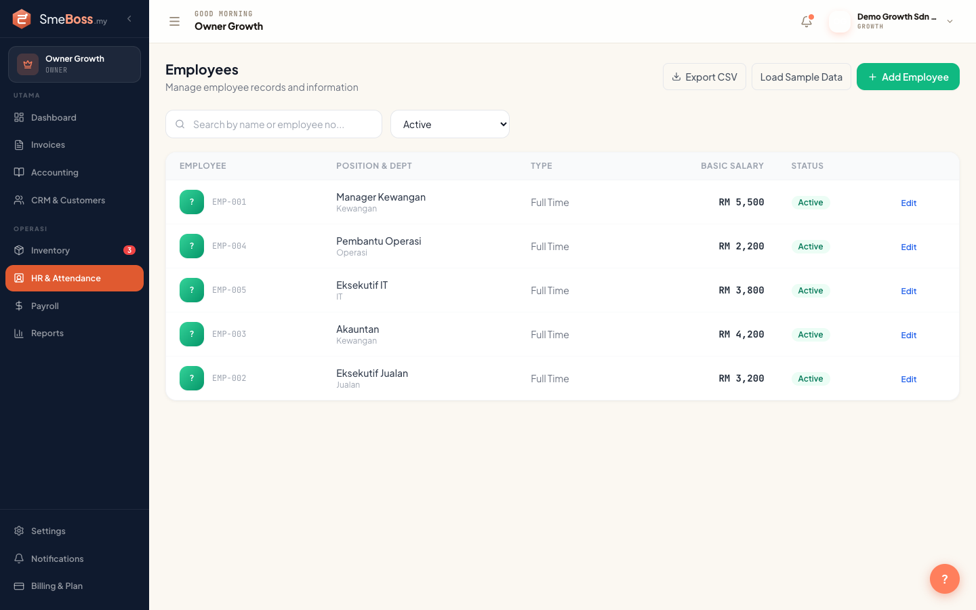
Task: Click the Invoices document icon
Action: (x=19, y=145)
